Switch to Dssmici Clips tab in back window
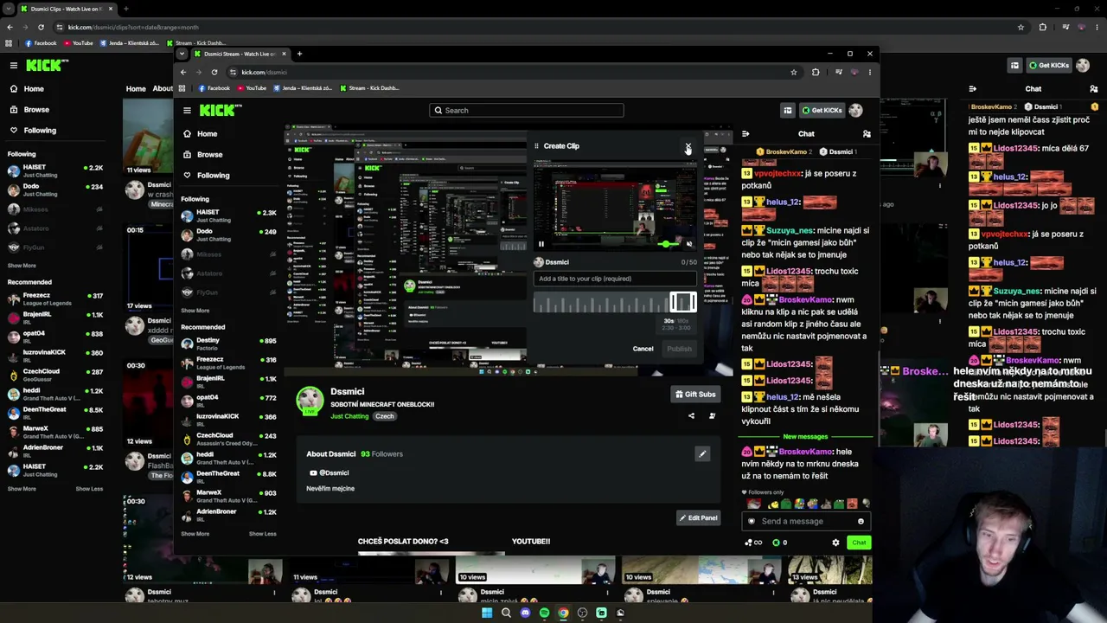 point(66,9)
